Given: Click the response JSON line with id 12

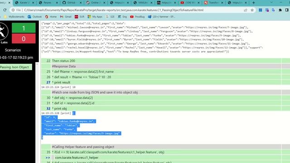Looking at the screenshot, I should click(152, 48).
